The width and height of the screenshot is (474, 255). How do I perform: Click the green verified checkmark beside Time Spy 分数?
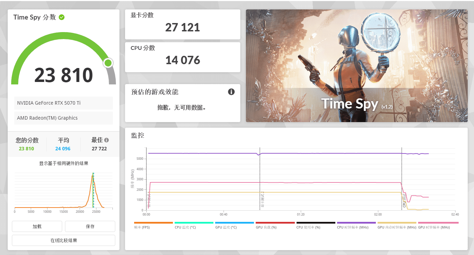pyautogui.click(x=61, y=17)
